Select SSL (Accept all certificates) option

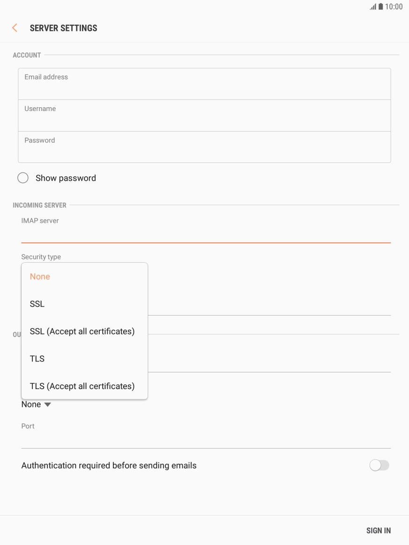tap(82, 331)
